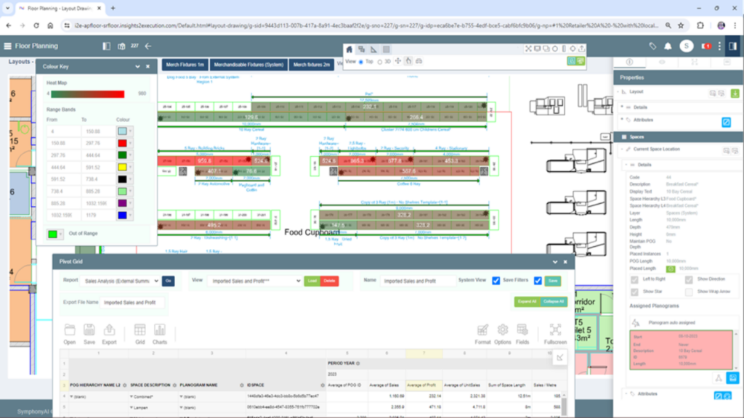This screenshot has height=418, width=744.
Task: Click the Export icon in Pivot Grid
Action: [109, 334]
